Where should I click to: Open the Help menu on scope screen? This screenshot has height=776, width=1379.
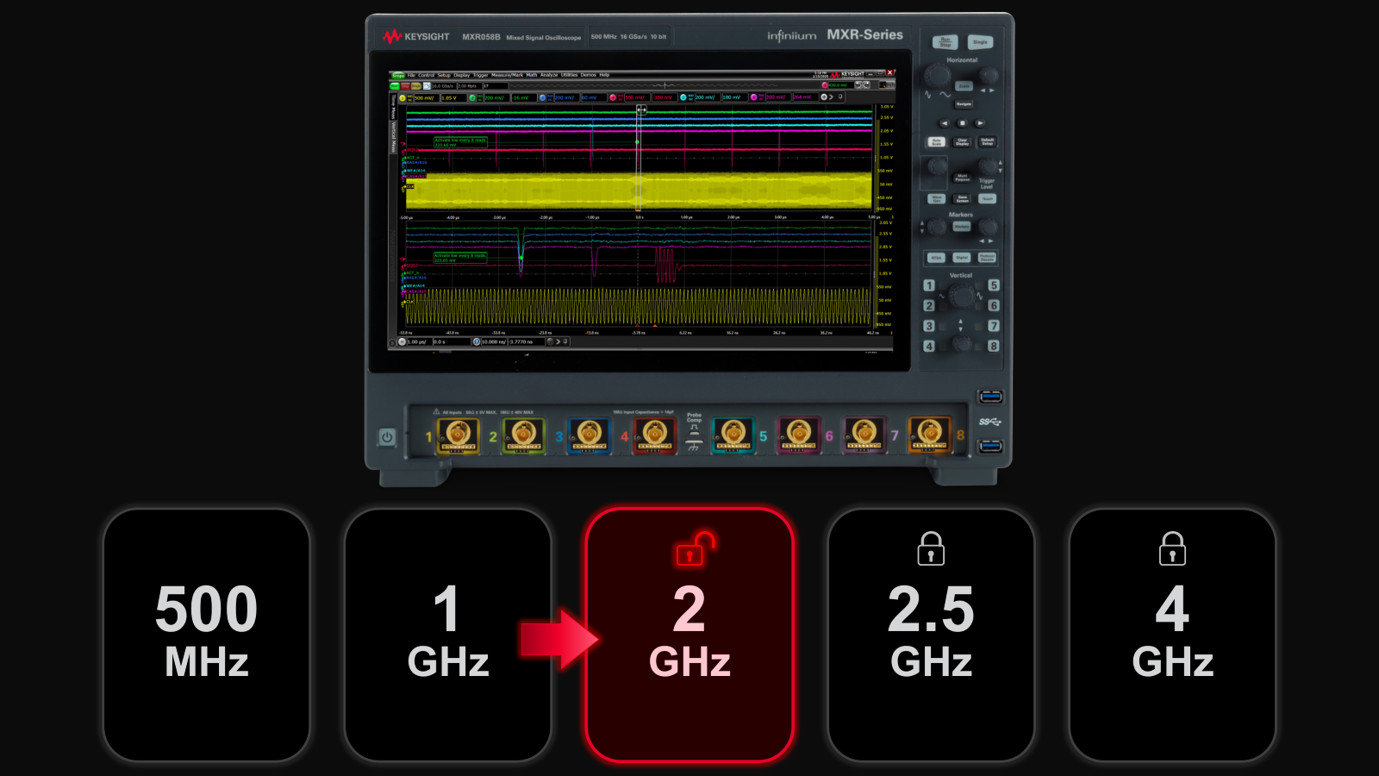pos(604,75)
